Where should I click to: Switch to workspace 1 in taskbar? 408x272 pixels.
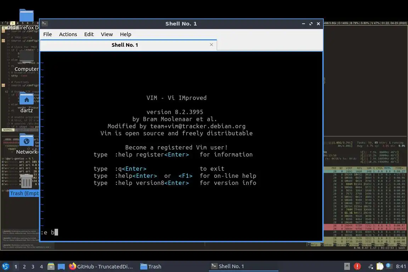click(16, 267)
